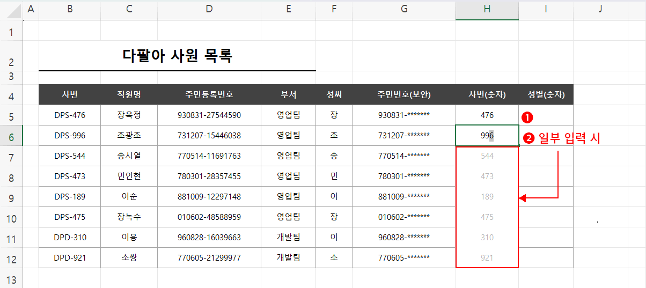
Task: Select column B header
Action: pos(70,9)
